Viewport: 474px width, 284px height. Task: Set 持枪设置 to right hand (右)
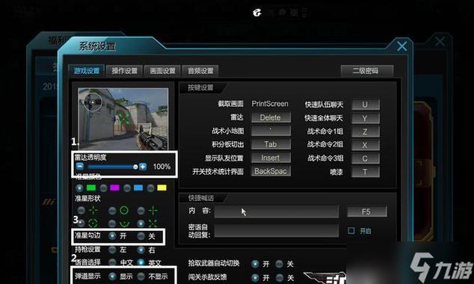[x=141, y=250]
